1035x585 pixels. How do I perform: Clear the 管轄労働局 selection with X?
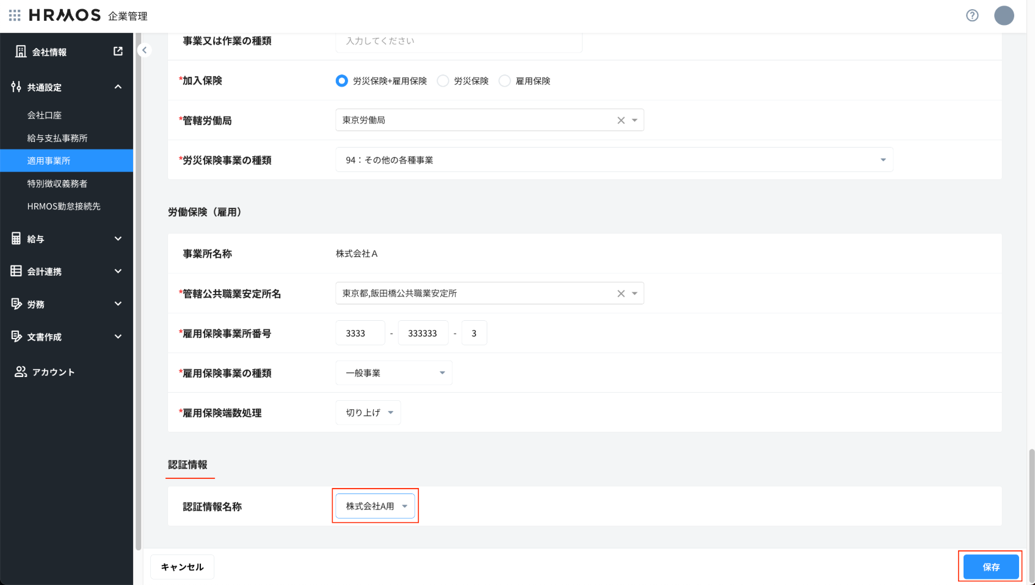[x=621, y=120]
